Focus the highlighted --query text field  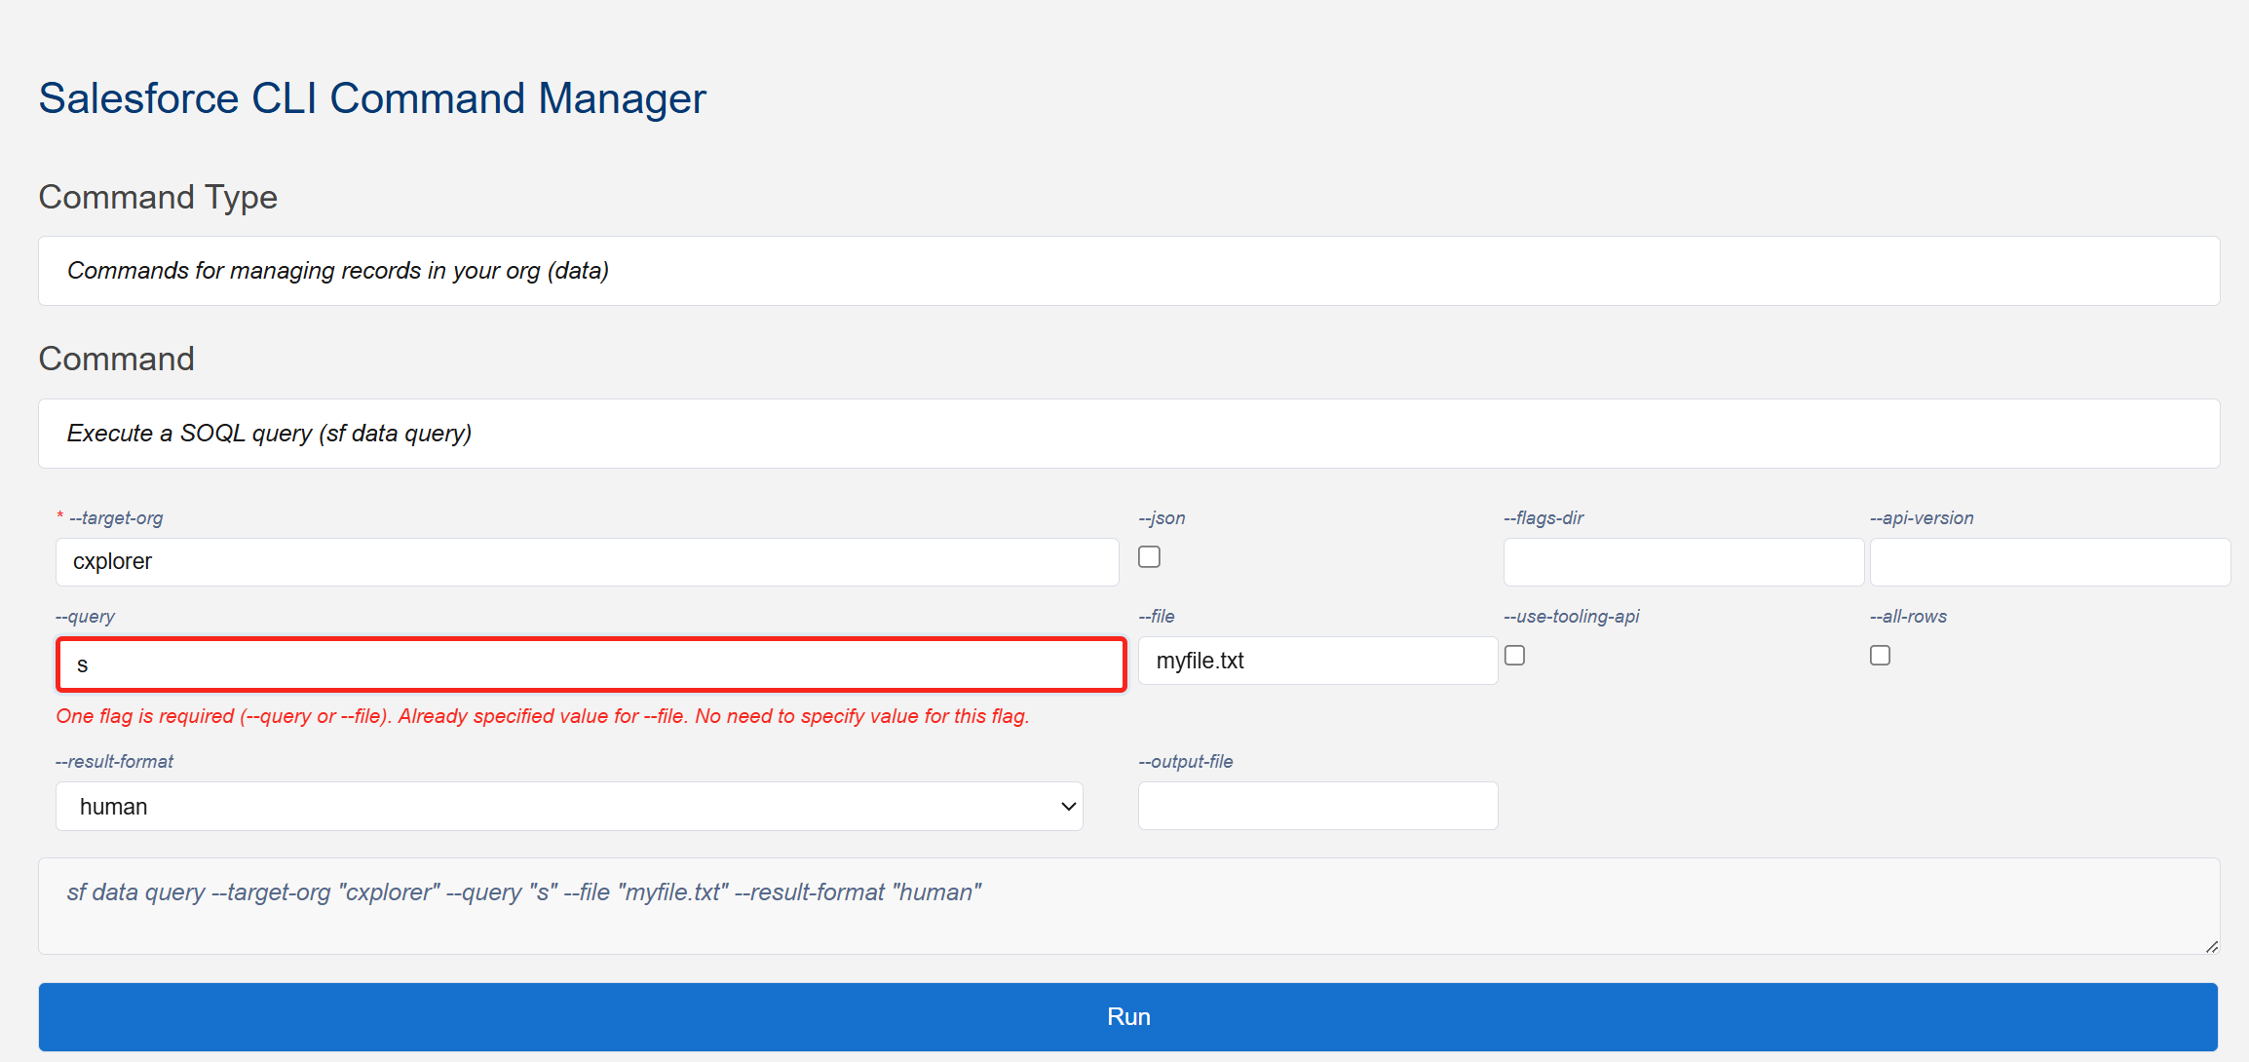(591, 665)
